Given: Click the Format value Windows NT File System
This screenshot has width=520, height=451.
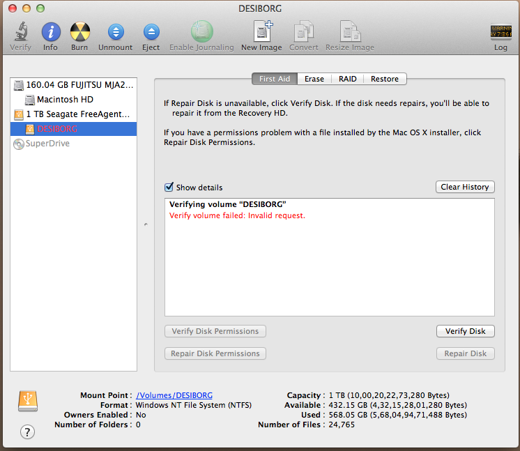Looking at the screenshot, I should [194, 405].
